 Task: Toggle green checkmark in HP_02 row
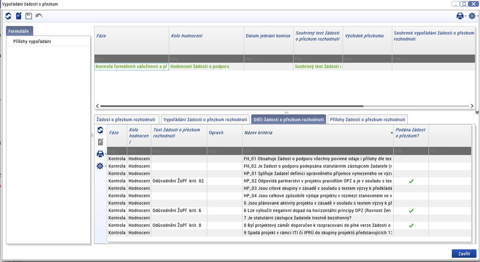coord(411,181)
